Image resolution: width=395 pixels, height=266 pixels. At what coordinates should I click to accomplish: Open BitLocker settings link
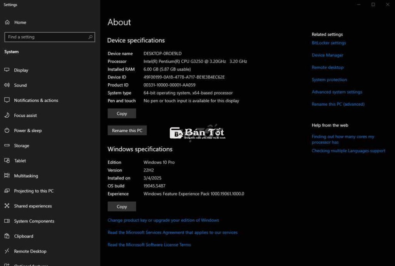[329, 43]
